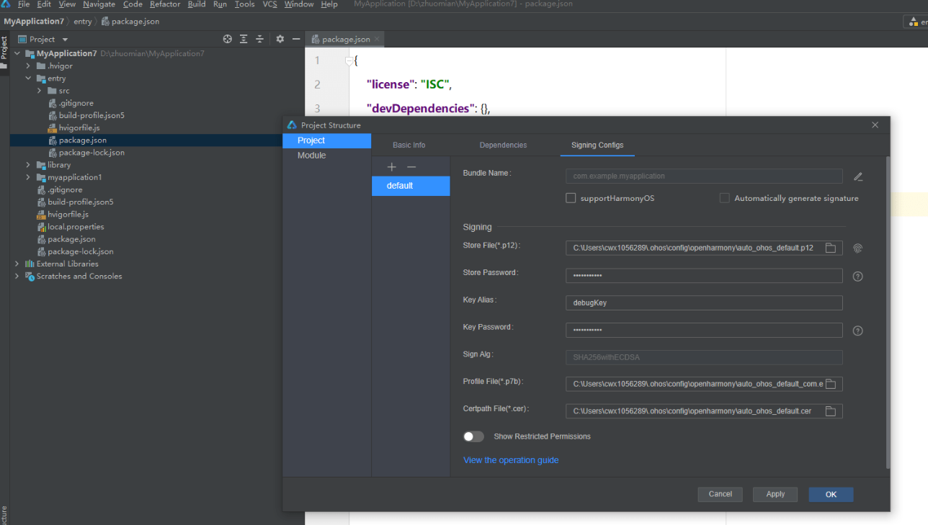928x525 pixels.
Task: Check Automatically generate signature
Action: click(724, 198)
